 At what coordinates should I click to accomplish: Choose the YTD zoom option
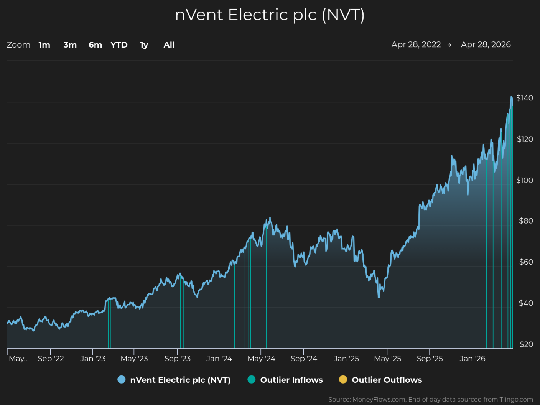point(119,45)
